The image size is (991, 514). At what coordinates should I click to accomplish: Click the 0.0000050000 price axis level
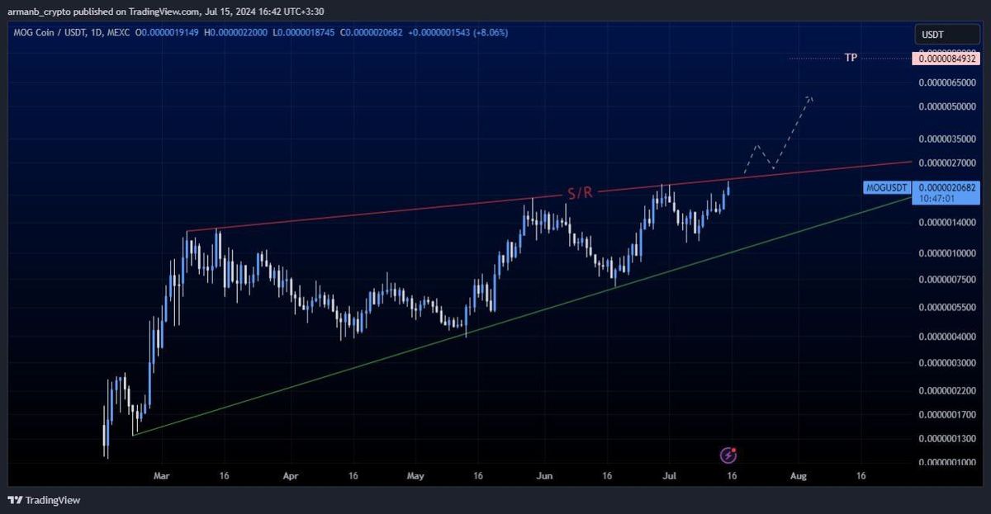tap(946, 107)
